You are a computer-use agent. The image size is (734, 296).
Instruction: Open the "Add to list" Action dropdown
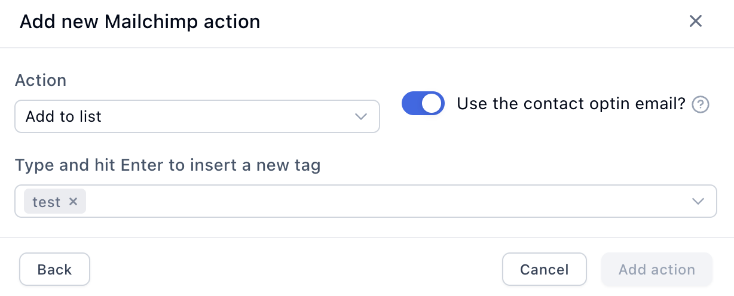point(197,116)
